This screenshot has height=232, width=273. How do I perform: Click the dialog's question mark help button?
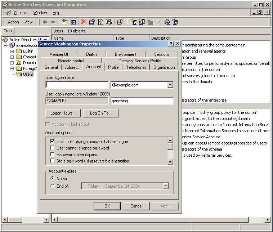click(171, 44)
